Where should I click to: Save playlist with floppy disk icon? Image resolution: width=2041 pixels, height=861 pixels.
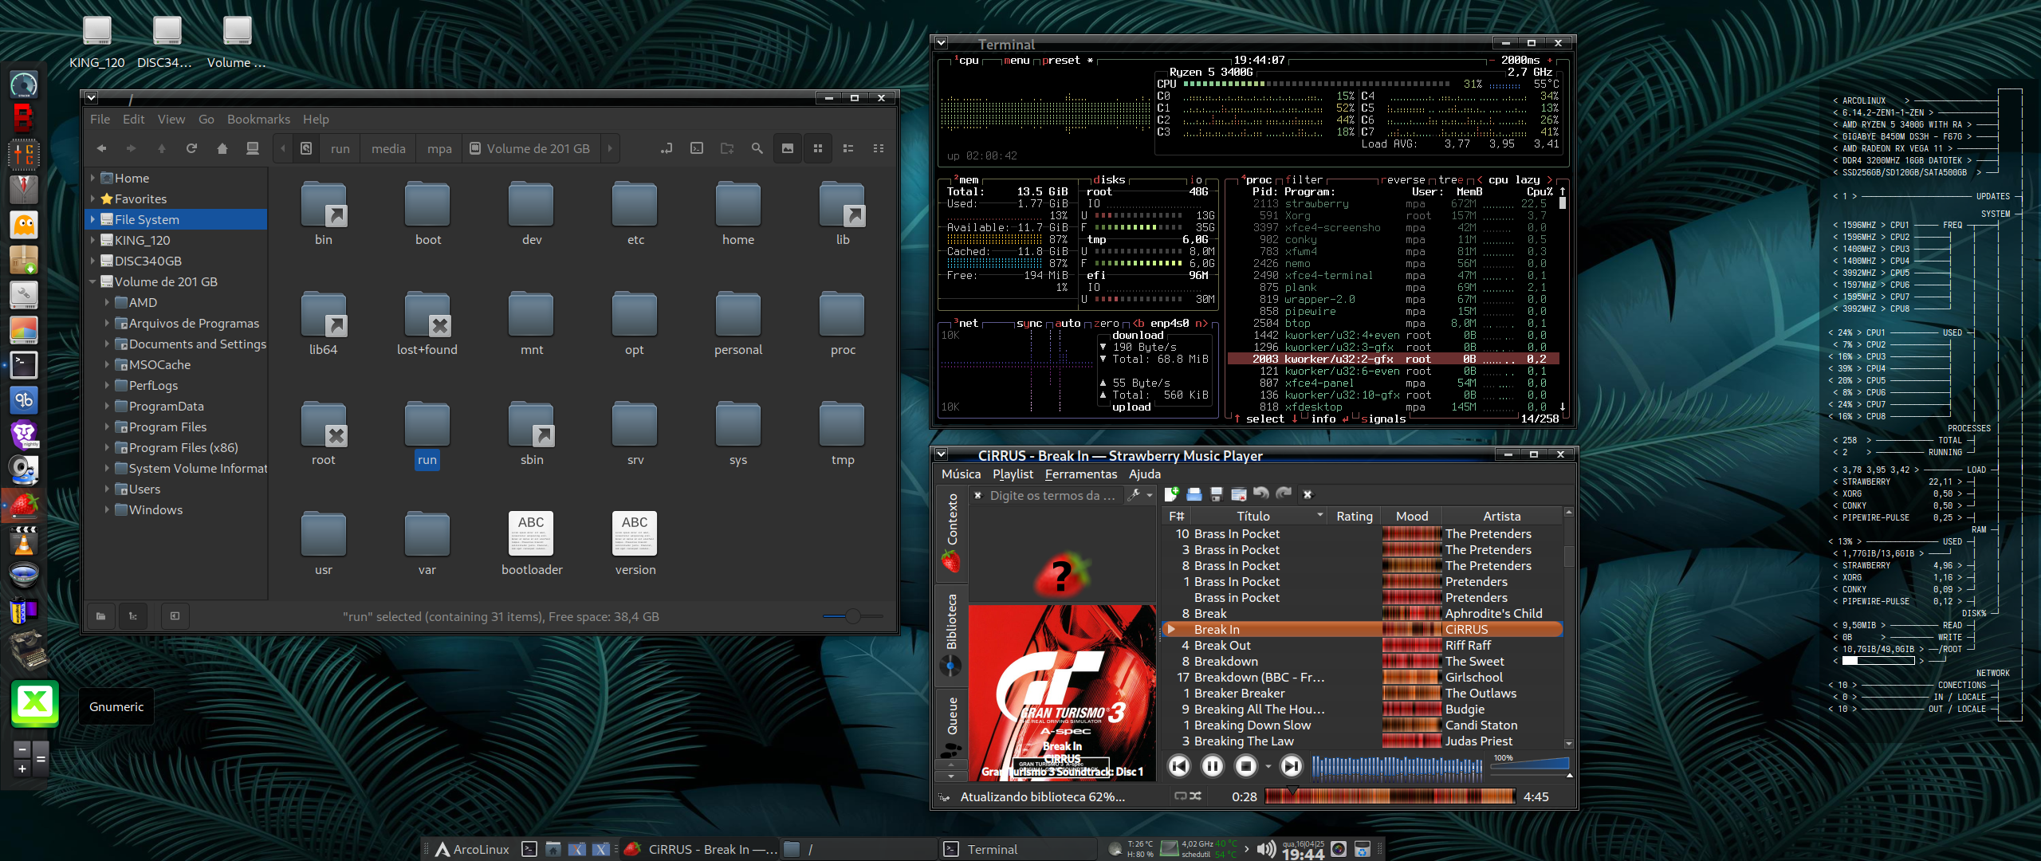click(x=1216, y=494)
